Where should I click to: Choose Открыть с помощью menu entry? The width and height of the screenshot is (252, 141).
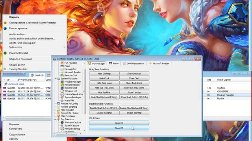tap(20, 59)
